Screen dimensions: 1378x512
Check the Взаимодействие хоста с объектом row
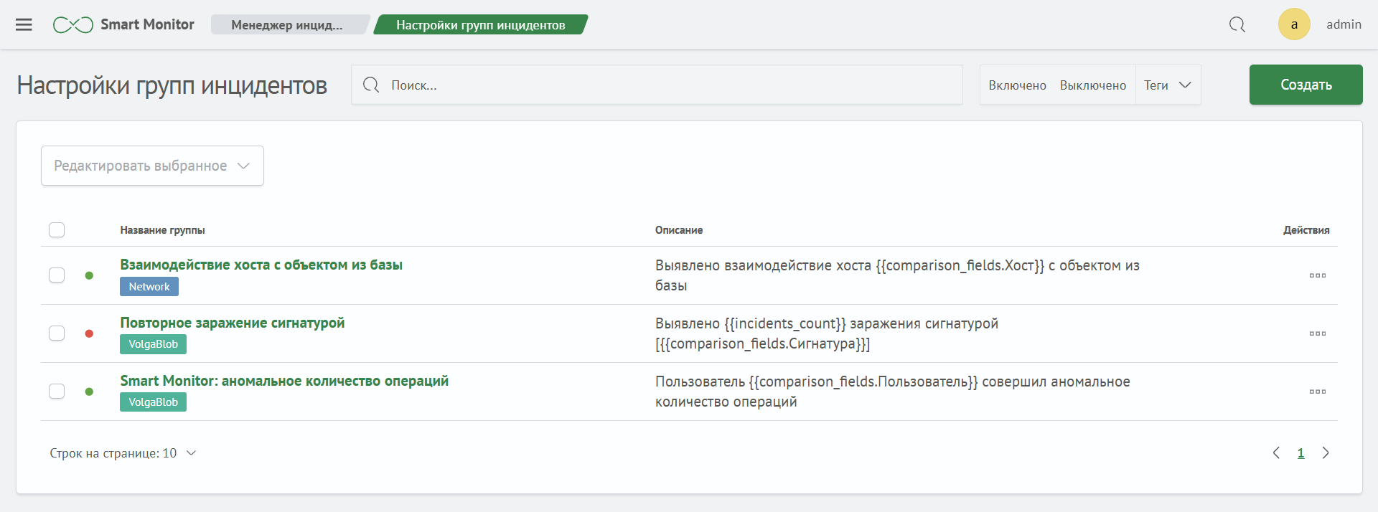pos(57,275)
